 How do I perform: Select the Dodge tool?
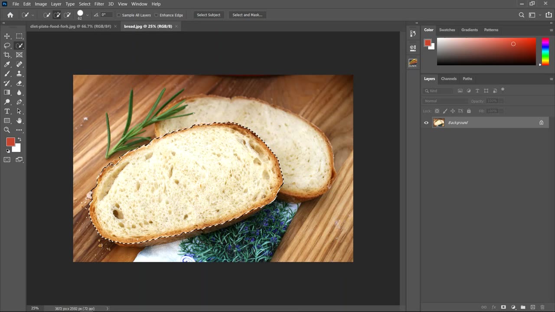click(7, 102)
